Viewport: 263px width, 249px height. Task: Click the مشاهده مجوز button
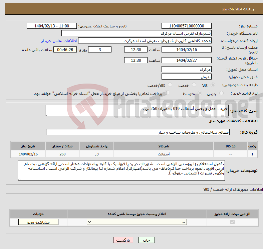[38, 222]
